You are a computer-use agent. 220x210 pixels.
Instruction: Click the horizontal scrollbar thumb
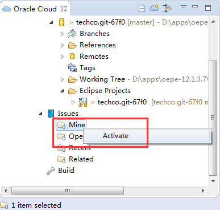[x=68, y=191]
